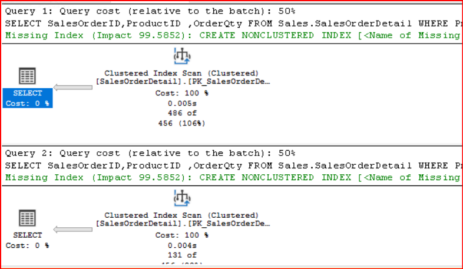Click the highlighted SELECT Cost: 0 % label
Viewport: 463px width, 269px height.
pos(28,98)
